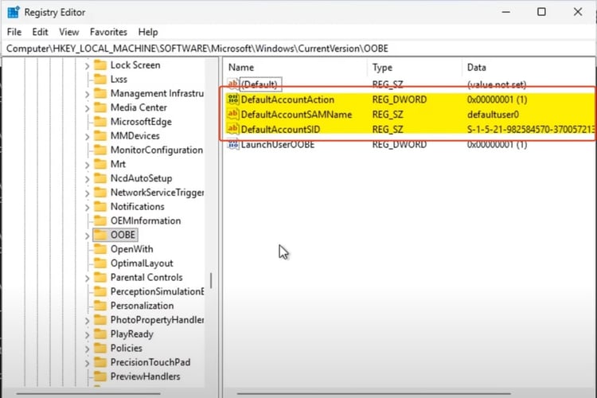Click the Policies folder icon
The image size is (597, 398).
pyautogui.click(x=100, y=348)
